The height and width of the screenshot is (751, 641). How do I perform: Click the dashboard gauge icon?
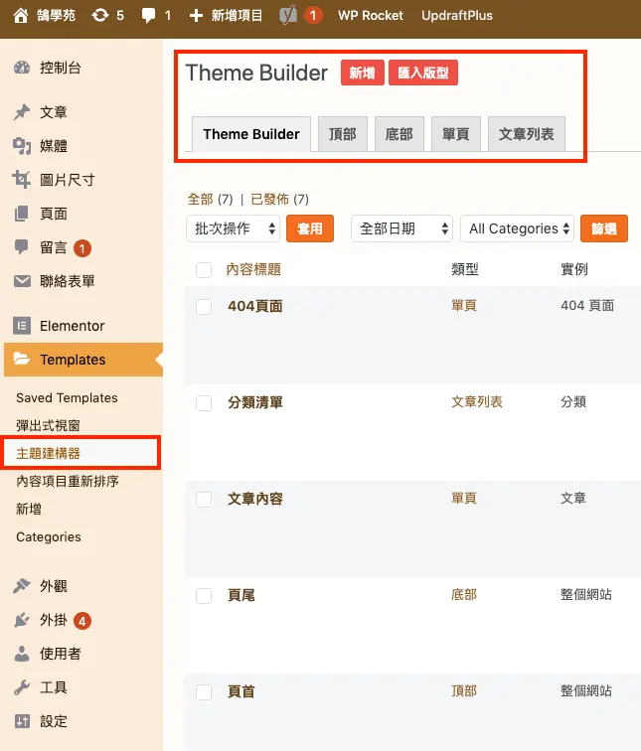22,68
